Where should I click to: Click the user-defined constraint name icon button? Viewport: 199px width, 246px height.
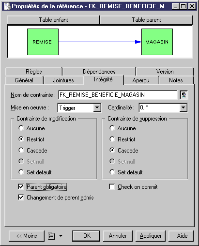click(184, 95)
